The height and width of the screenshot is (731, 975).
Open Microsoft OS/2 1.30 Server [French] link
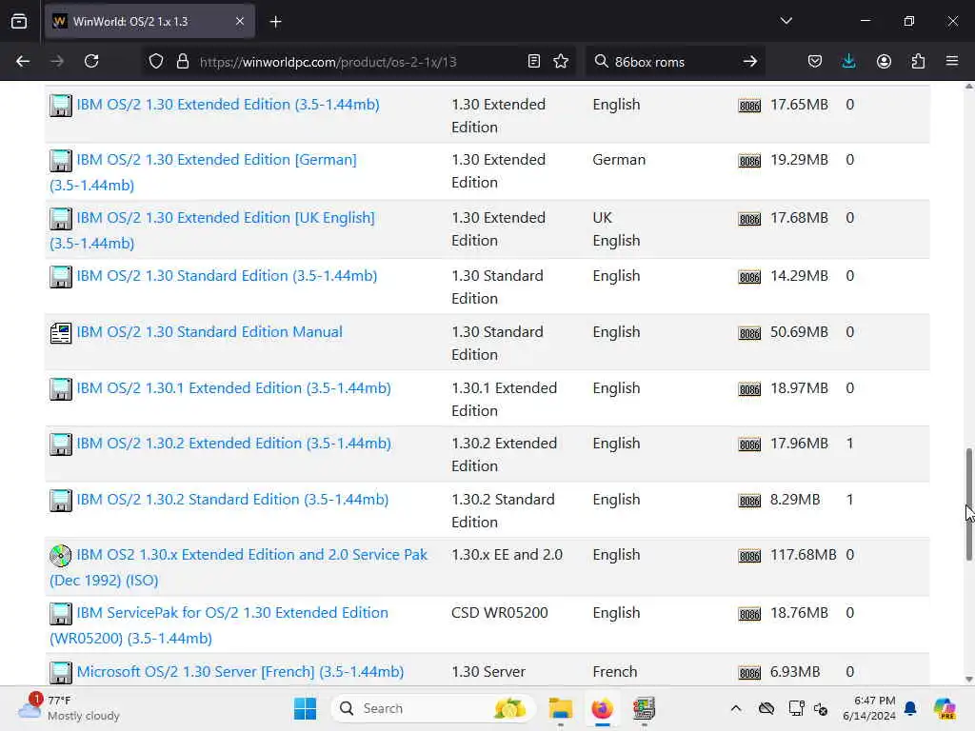(x=240, y=672)
